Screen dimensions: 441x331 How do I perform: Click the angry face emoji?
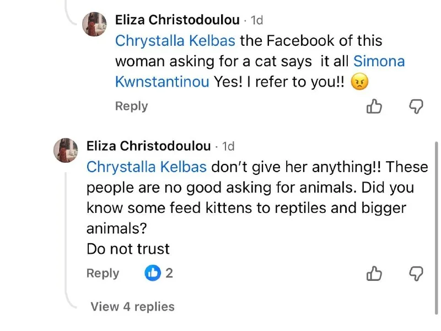pos(359,82)
